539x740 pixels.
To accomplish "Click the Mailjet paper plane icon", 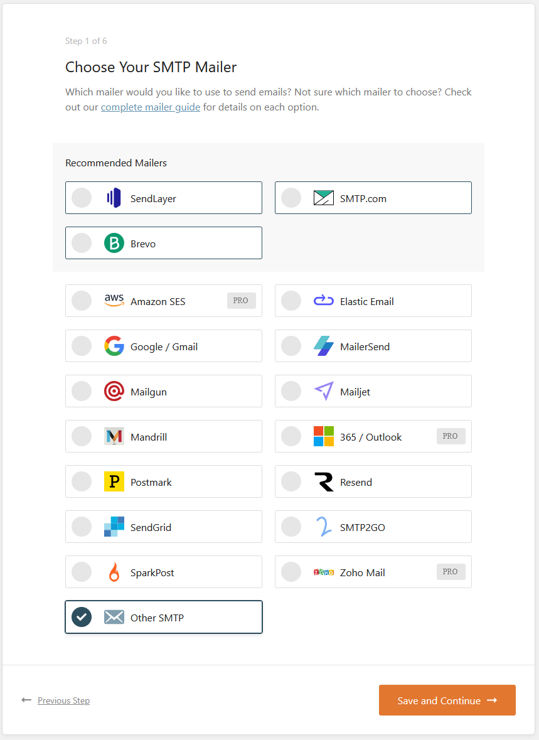I will pos(324,391).
